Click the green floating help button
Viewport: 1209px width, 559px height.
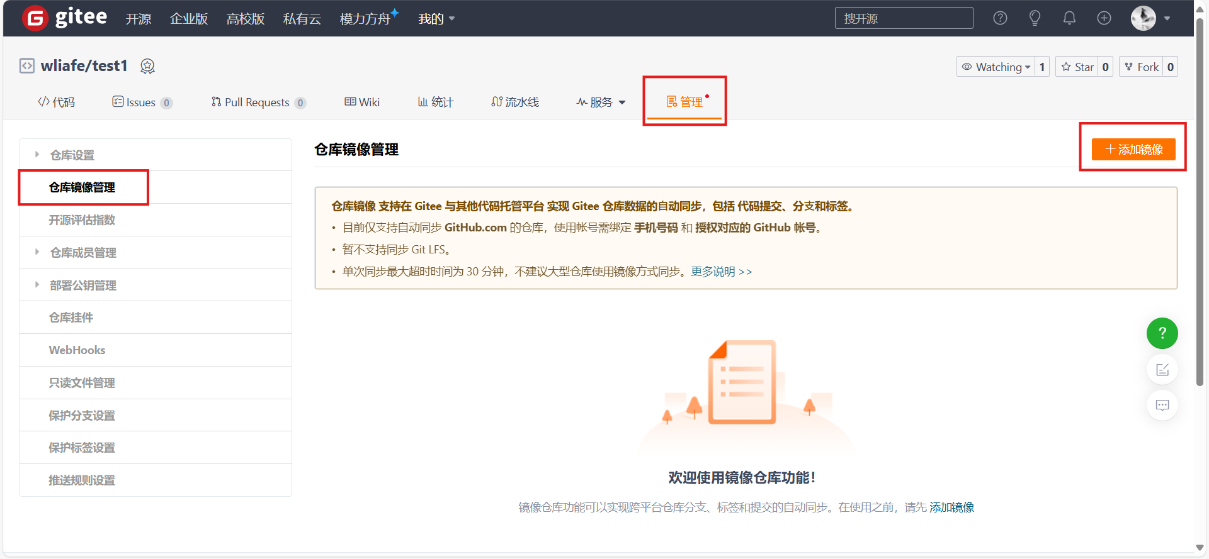point(1162,333)
